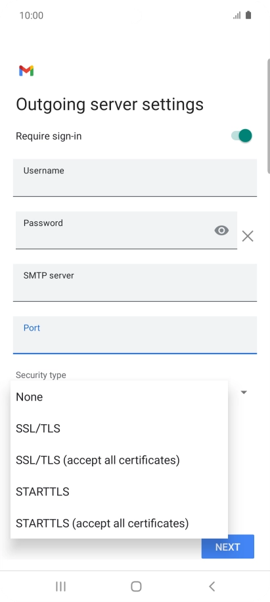This screenshot has width=270, height=602.
Task: Select STARTTLS (accept all certificates)
Action: (119, 523)
